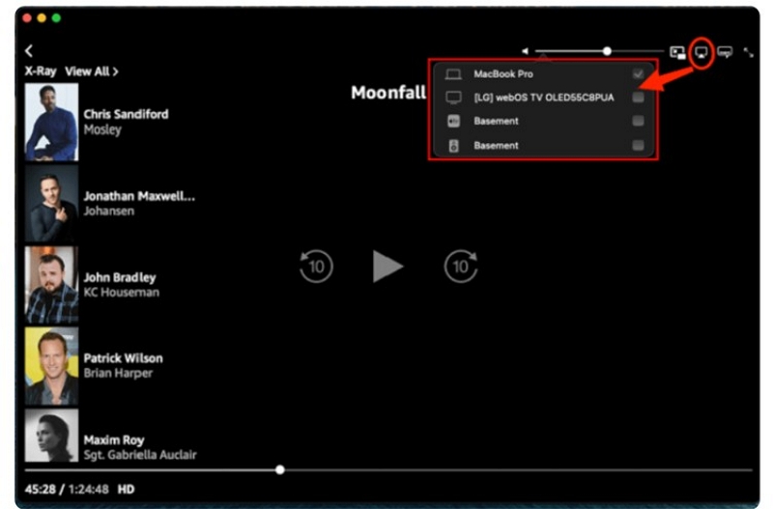773x509 pixels.
Task: Select the Basement speaker entry
Action: (x=543, y=145)
